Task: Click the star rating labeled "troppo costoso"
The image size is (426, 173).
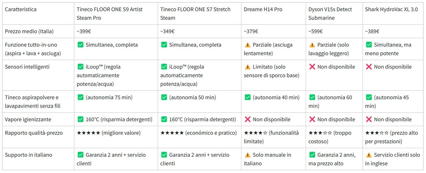Action: (320, 133)
